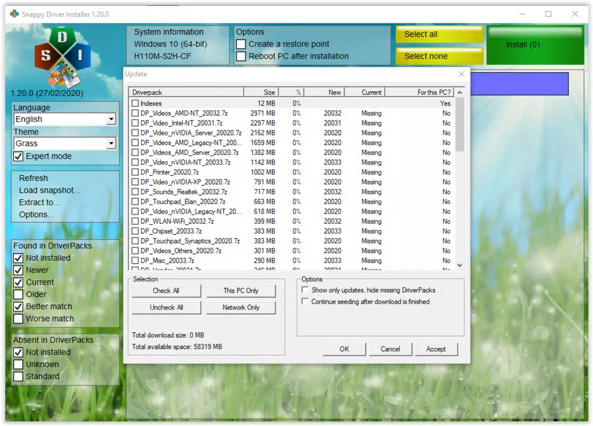Viewport: 593px width, 426px height.
Task: Uncheck Found in DriverPacks Not installed
Action: click(x=18, y=258)
